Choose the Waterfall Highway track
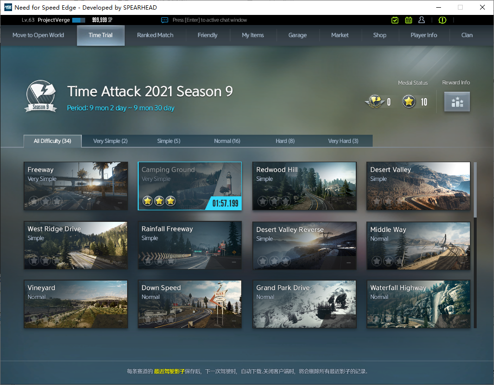Viewport: 494px width, 385px height. 418,304
